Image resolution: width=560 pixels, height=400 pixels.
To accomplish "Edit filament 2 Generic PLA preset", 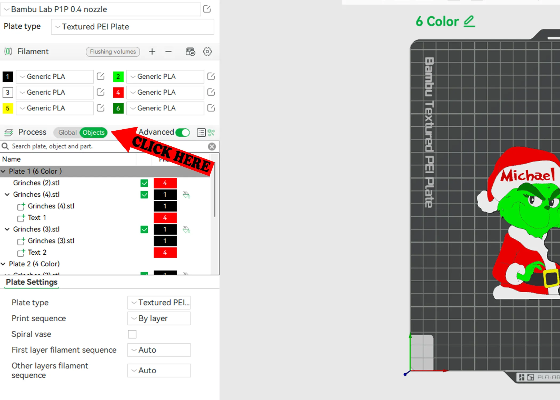I will click(x=211, y=77).
